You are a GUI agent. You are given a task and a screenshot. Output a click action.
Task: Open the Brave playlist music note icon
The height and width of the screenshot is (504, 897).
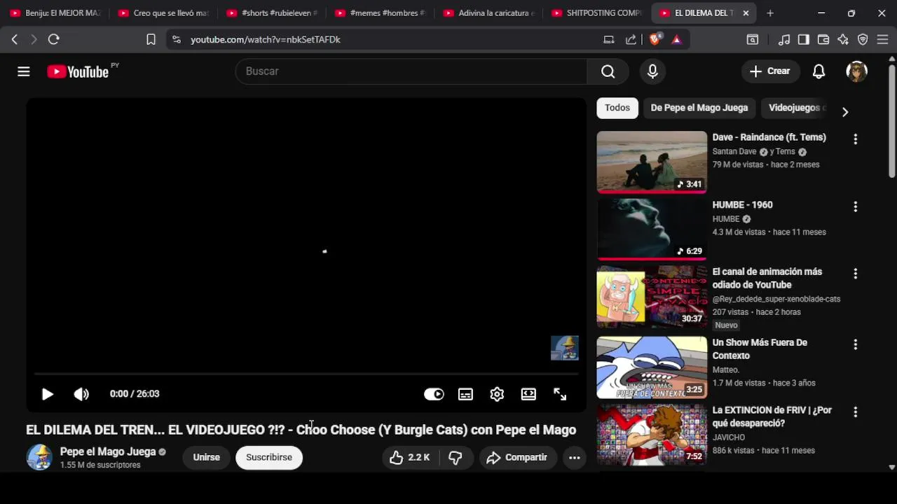pyautogui.click(x=784, y=40)
